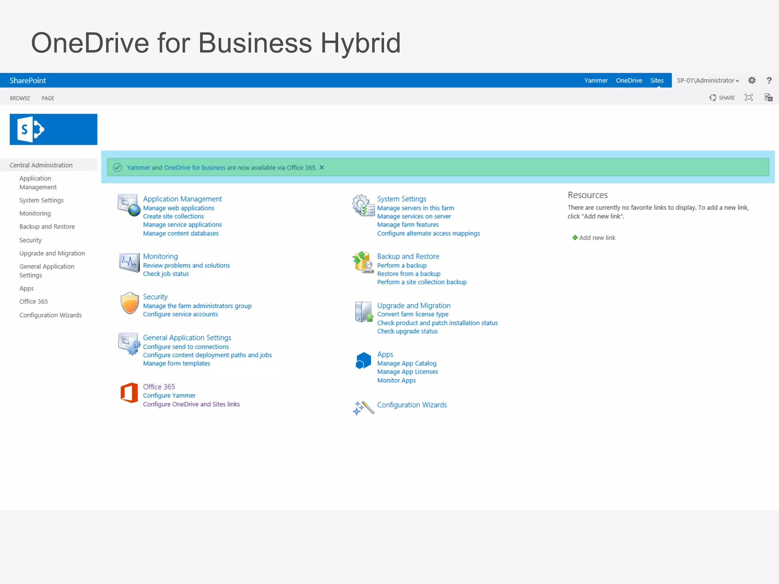Select Monitoring in the left sidebar
Screen dimensions: 779x584
(35, 214)
